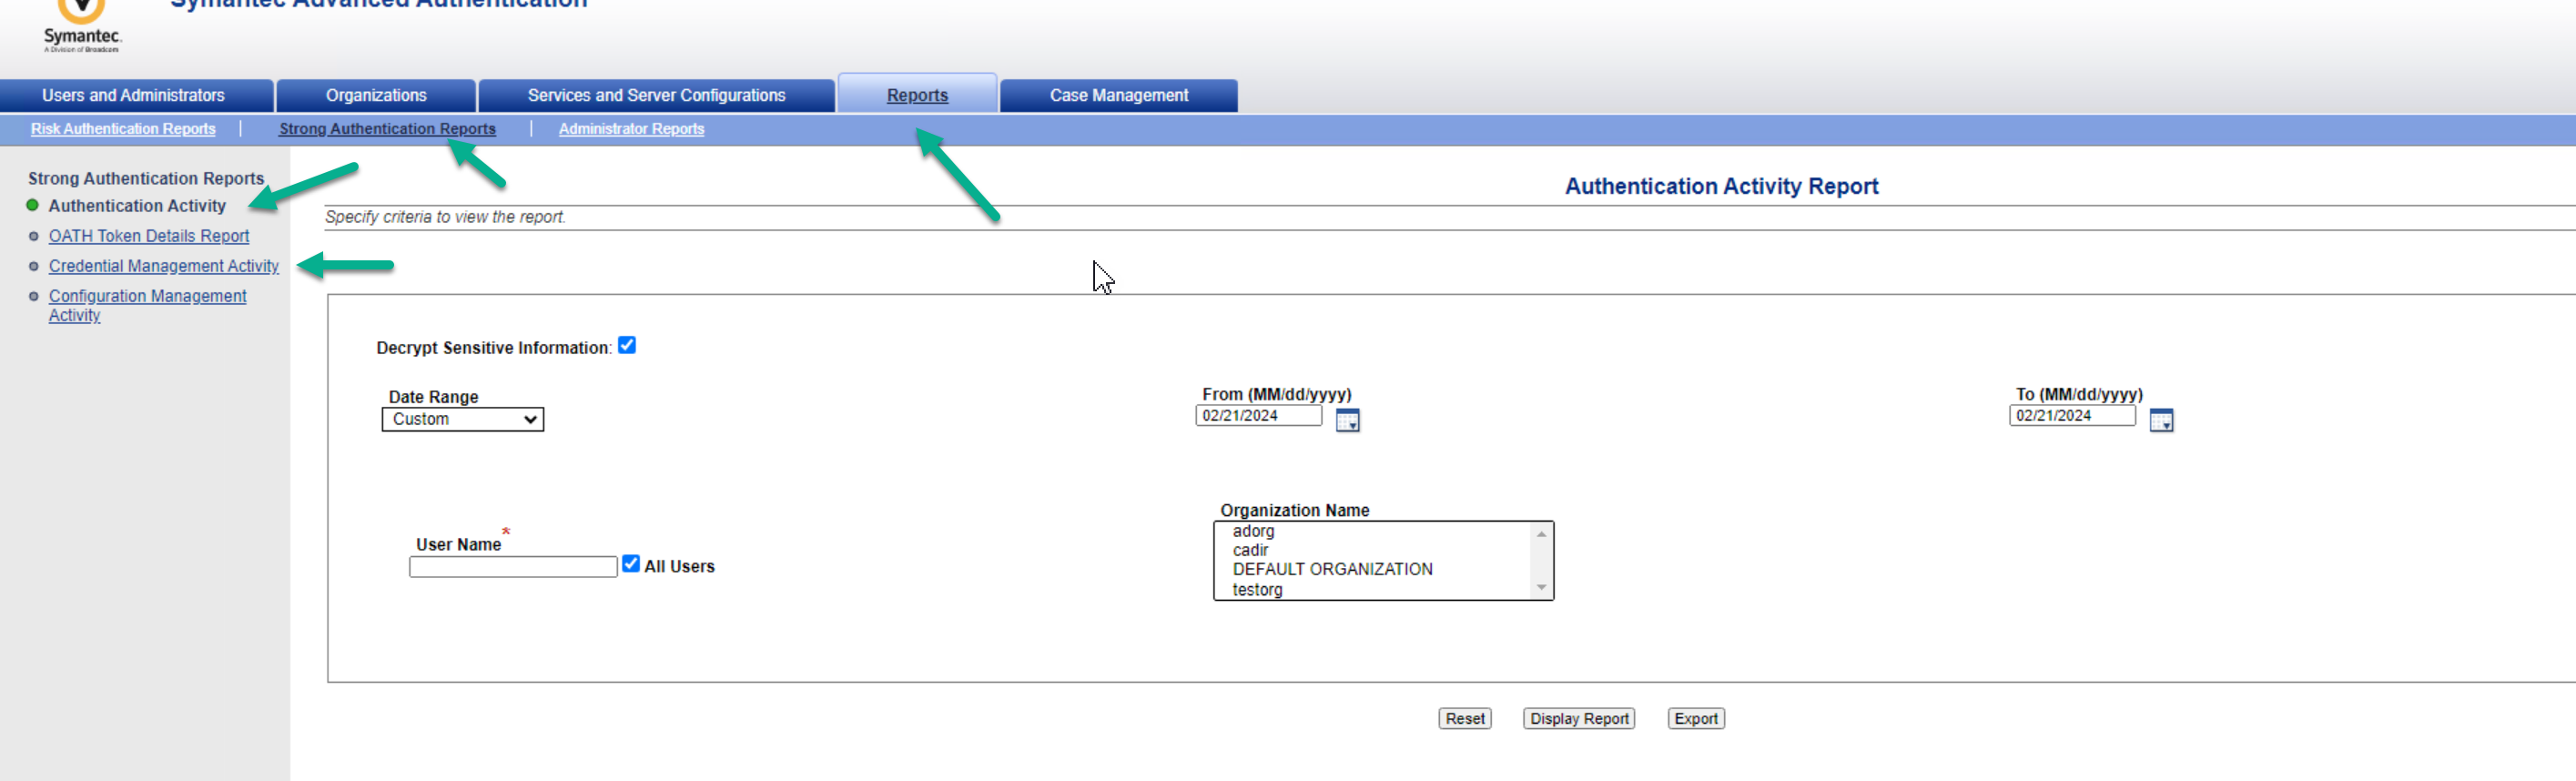Open Risk Authentication Reports submenu
Image resolution: width=2576 pixels, height=781 pixels.
coord(123,129)
